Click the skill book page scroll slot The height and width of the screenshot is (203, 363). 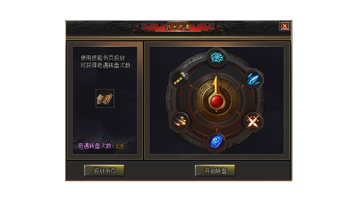pyautogui.click(x=105, y=99)
